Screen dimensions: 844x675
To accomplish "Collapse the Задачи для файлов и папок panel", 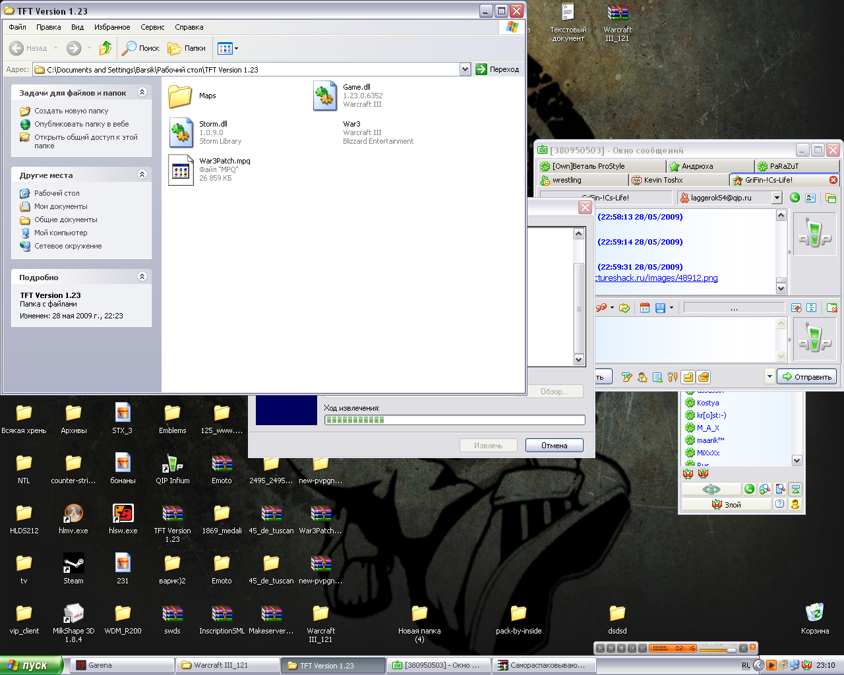I will point(142,92).
